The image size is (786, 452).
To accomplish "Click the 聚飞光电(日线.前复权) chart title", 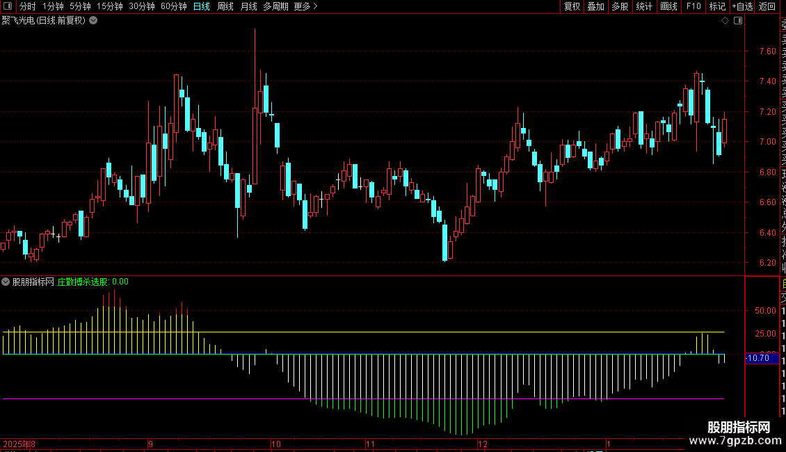I will coord(44,21).
